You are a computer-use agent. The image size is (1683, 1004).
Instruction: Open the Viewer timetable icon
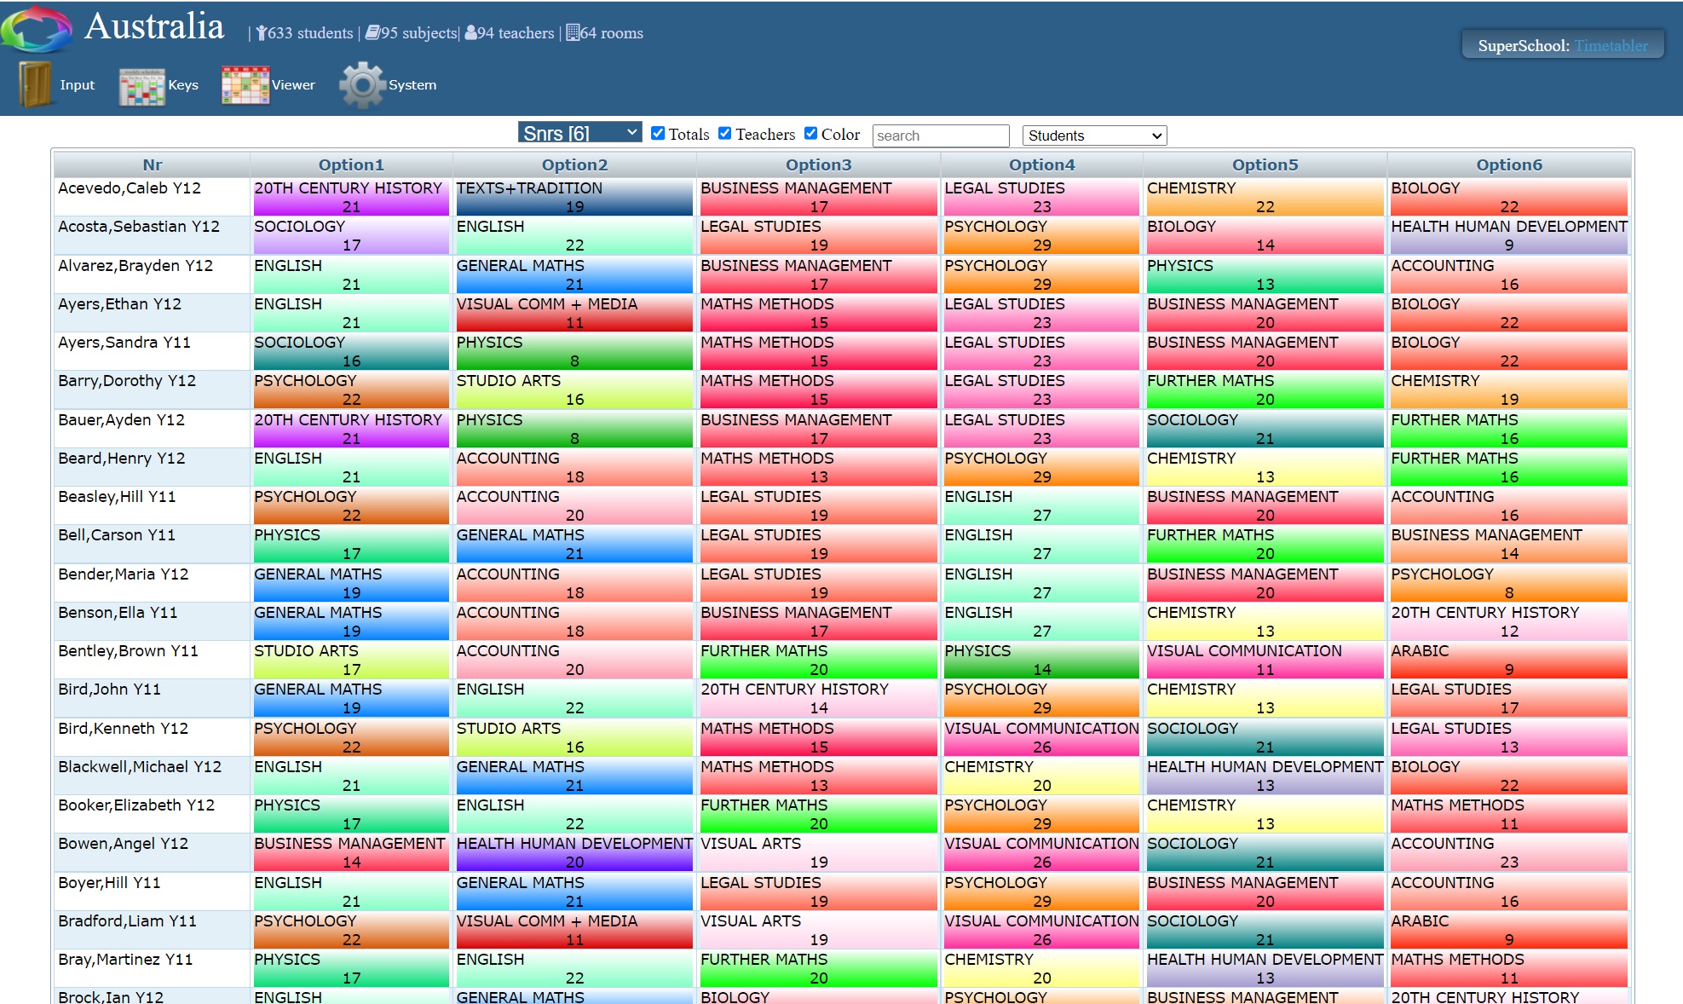(x=245, y=85)
